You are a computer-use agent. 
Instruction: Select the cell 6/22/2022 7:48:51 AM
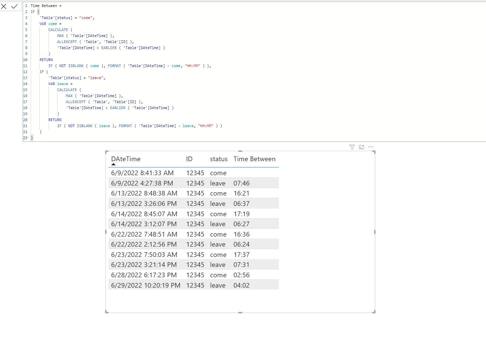click(x=144, y=234)
